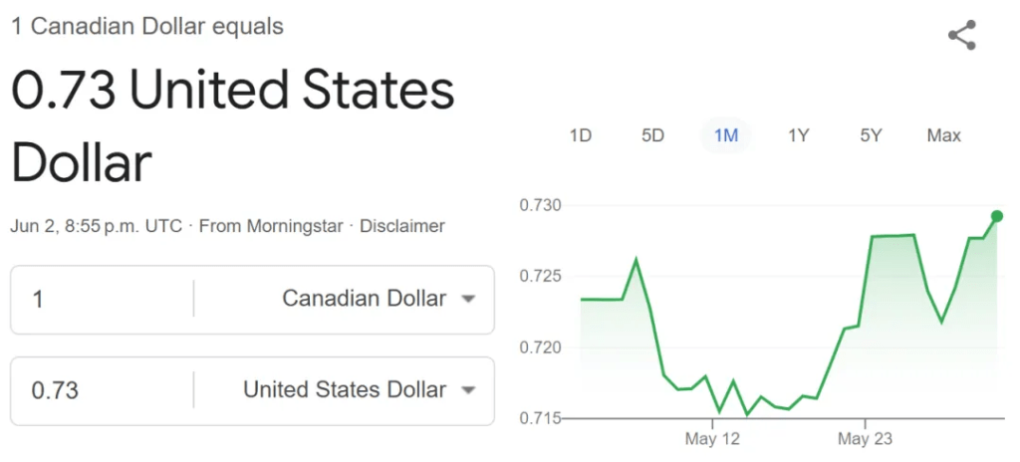
Task: Click the "0.73 United States Dollar" heading
Action: click(232, 126)
